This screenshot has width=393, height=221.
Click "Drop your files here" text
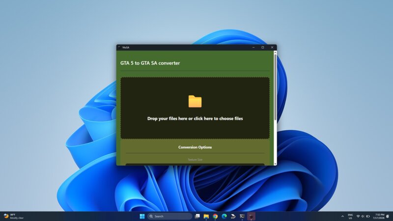tap(167, 118)
